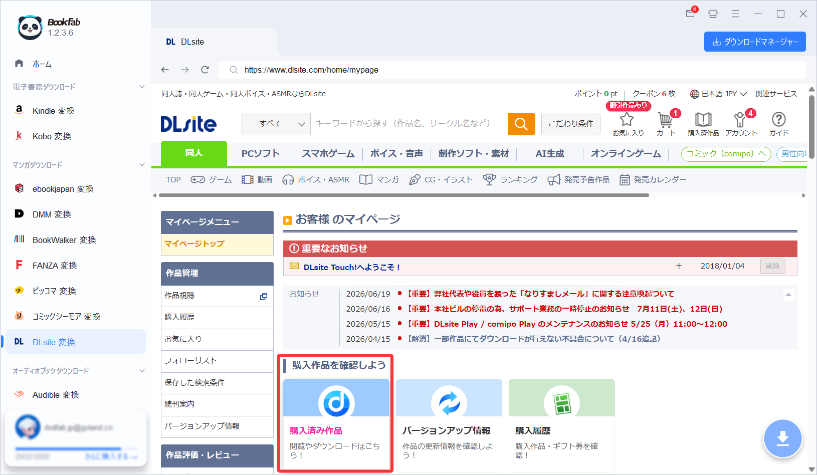Screen dimensions: 817x475
Task: Open DLsite Touch!へようこそ！ notice
Action: pos(352,268)
